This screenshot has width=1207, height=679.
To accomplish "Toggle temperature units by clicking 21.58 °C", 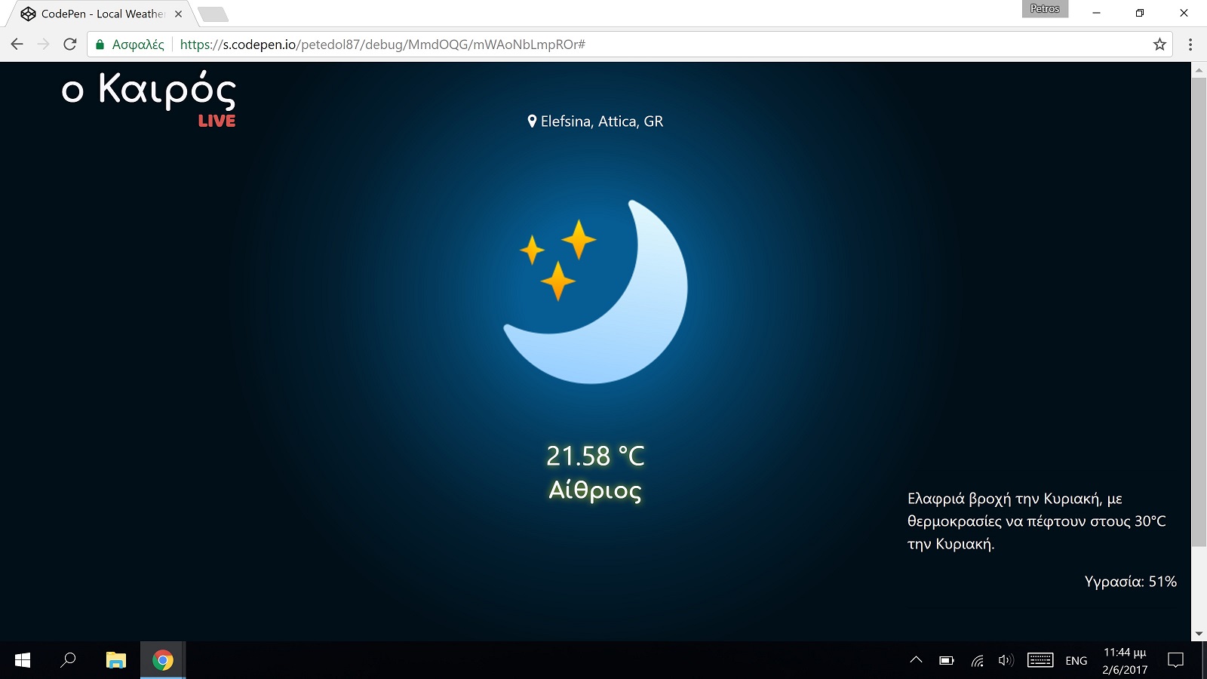I will 596,456.
